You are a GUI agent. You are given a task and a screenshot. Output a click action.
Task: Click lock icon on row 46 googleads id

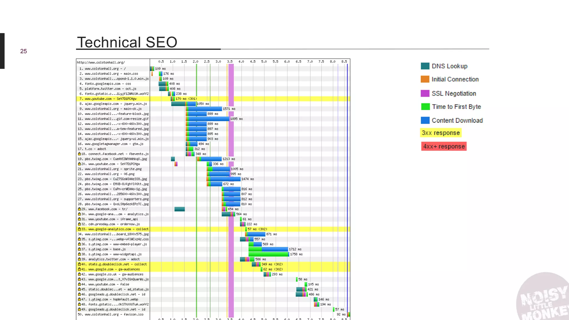coord(79,294)
